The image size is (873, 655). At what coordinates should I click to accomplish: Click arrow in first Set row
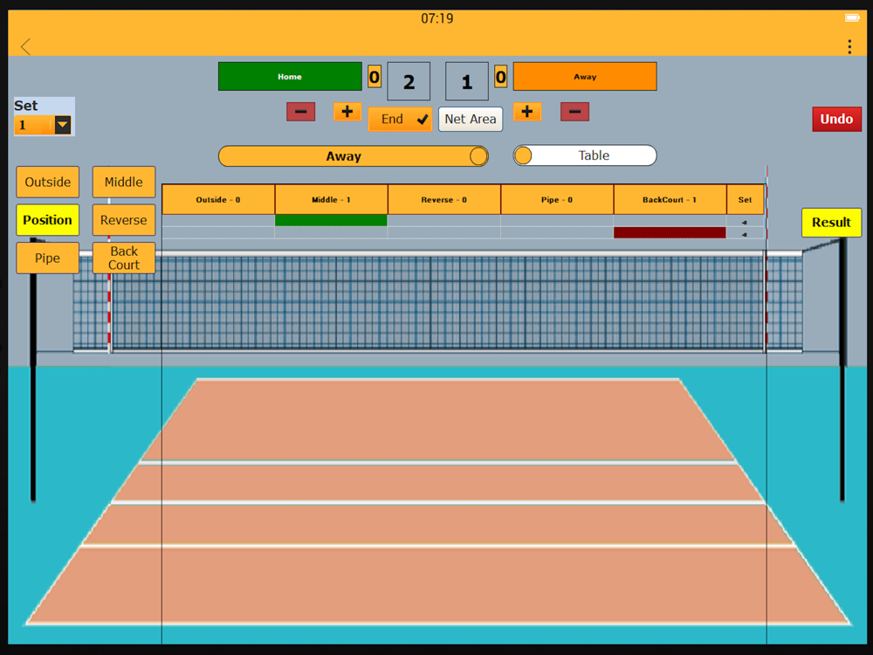[x=745, y=222]
